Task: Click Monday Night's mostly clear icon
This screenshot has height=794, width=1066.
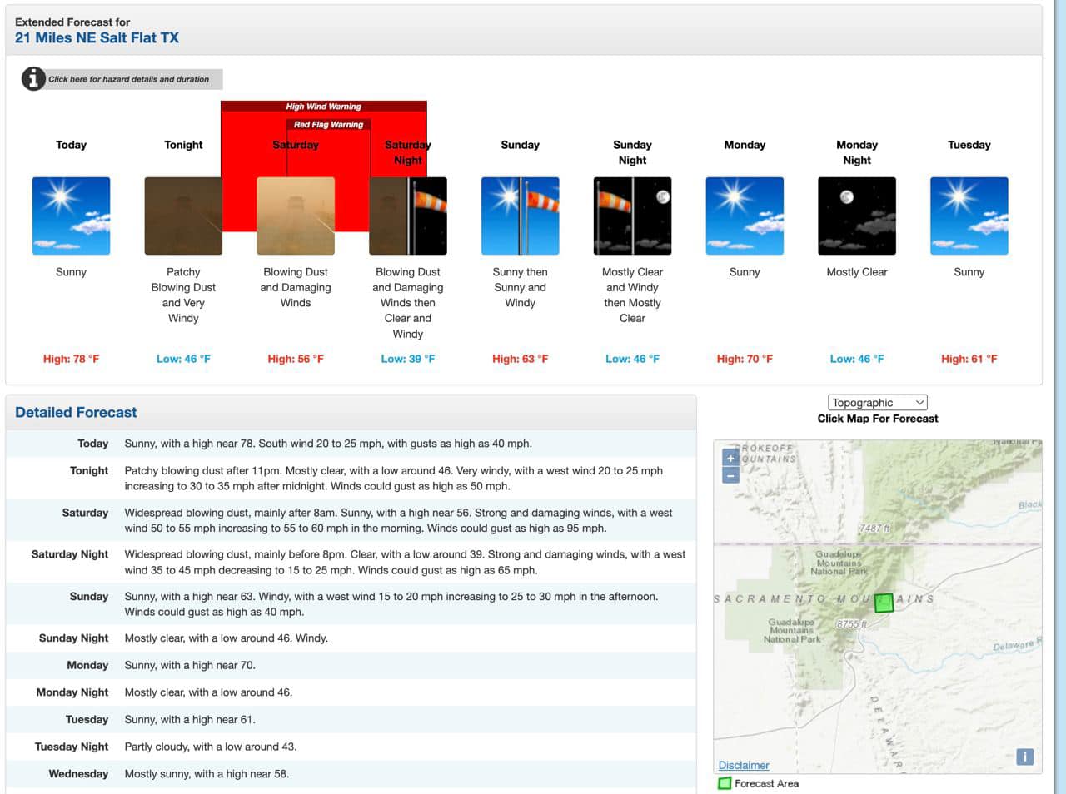Action: (x=857, y=216)
